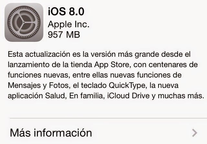The width and height of the screenshot is (207, 144).
Task: Click the separator line above Más información
Action: (108, 118)
